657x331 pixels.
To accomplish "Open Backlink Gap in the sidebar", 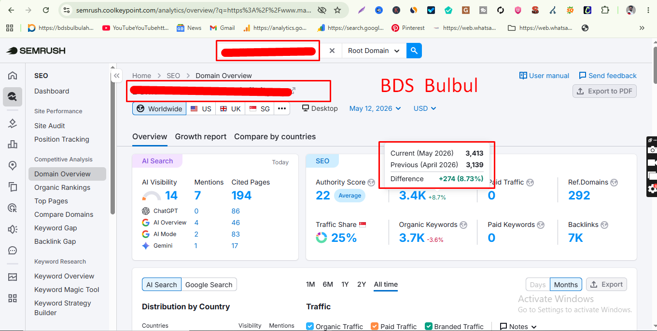I will [x=55, y=241].
